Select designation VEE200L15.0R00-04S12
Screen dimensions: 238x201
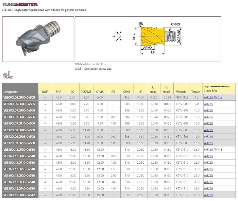click(x=19, y=195)
